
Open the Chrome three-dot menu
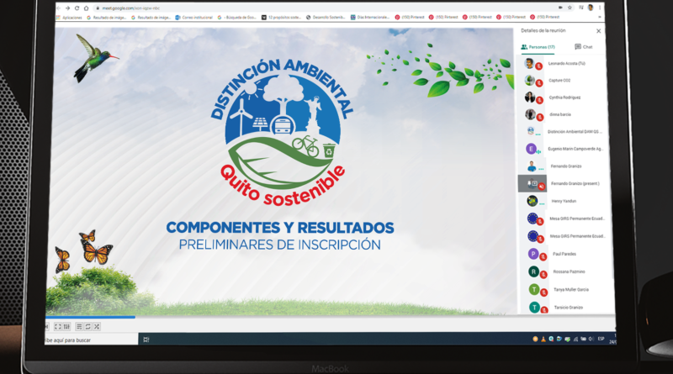click(x=600, y=8)
